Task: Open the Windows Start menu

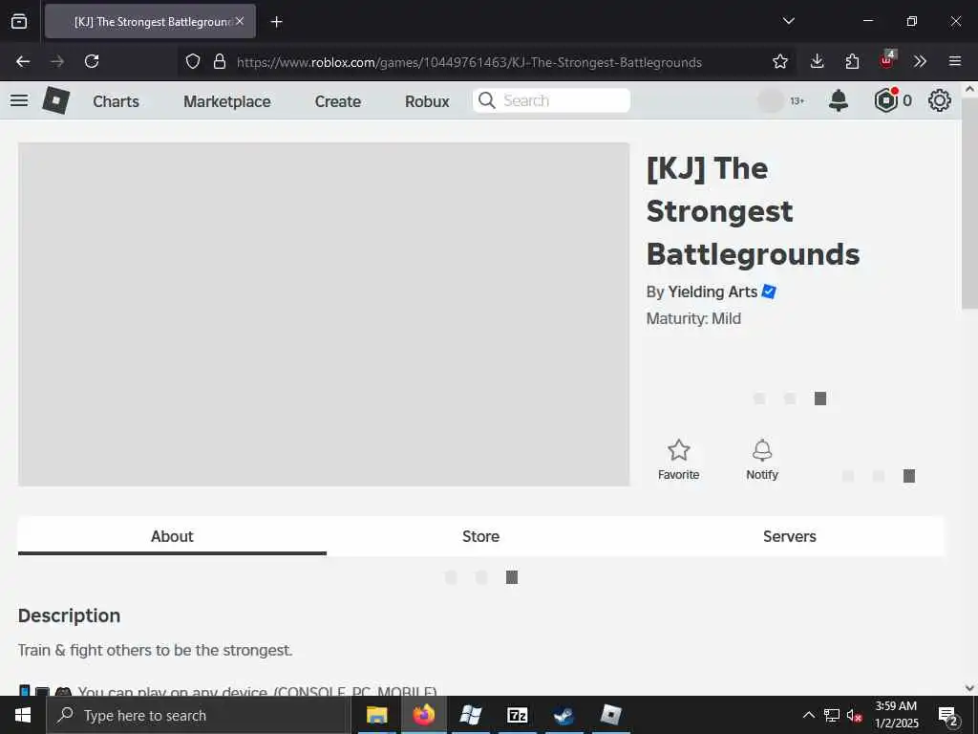Action: point(23,715)
